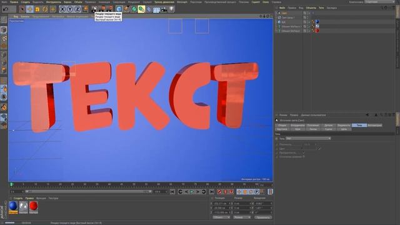Activate the Move tool
This screenshot has width=400, height=225.
[x=30, y=9]
